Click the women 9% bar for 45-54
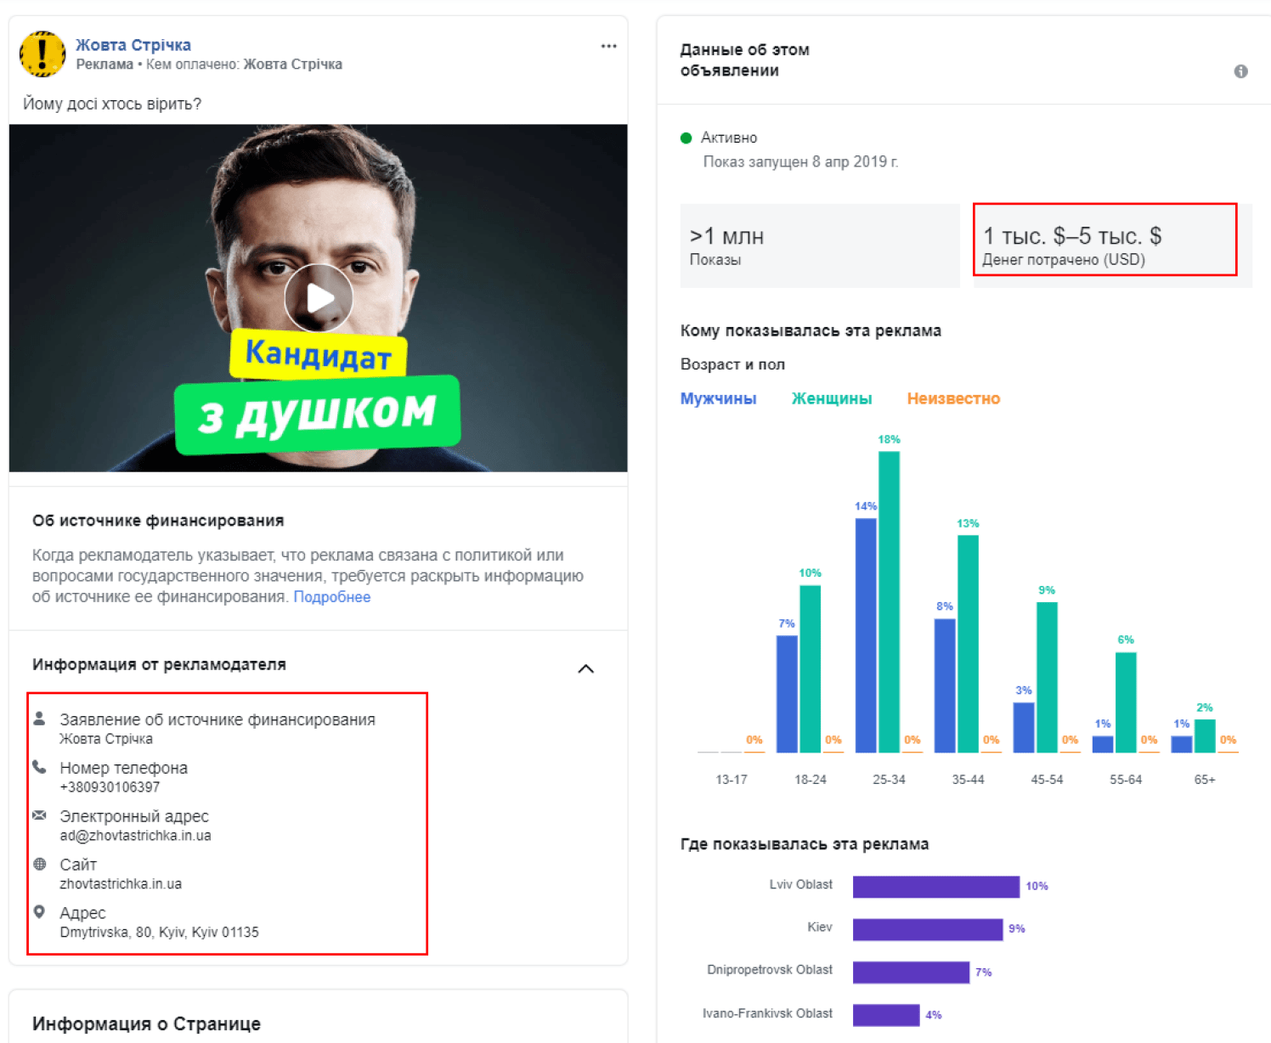Viewport: 1271px width, 1043px height. coord(1047,677)
